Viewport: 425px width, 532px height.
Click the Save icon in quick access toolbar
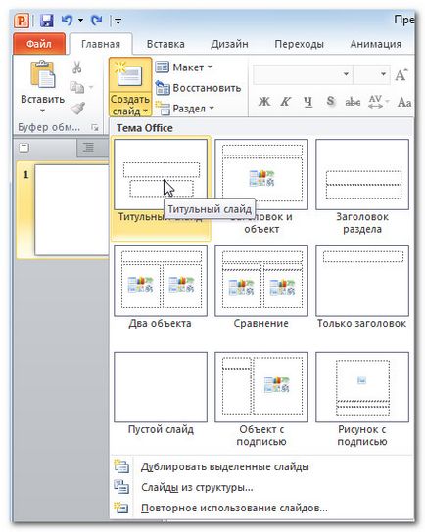(x=47, y=21)
